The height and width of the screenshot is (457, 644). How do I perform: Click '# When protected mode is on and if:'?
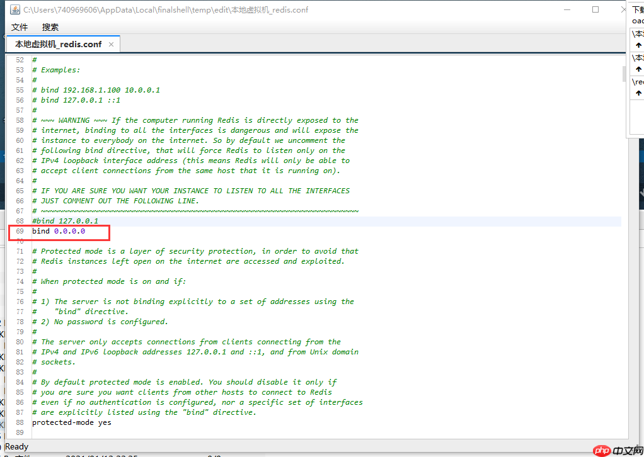tap(109, 281)
